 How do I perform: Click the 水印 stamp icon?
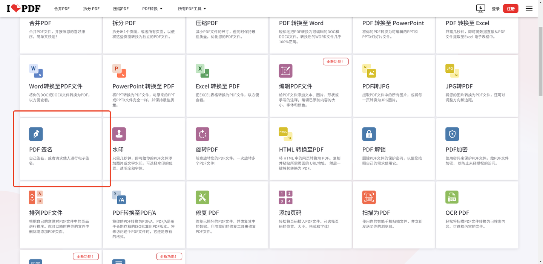(119, 134)
